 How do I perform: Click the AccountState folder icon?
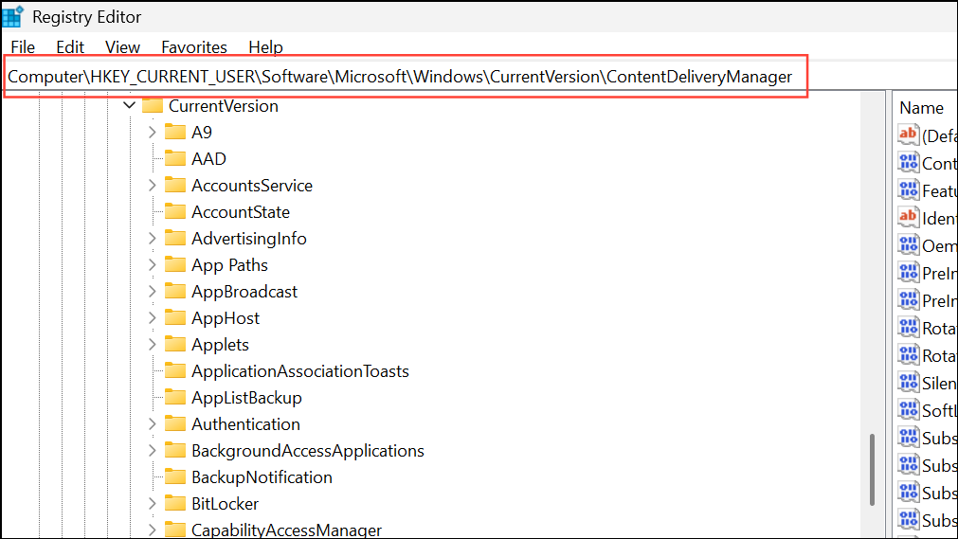[x=175, y=212]
